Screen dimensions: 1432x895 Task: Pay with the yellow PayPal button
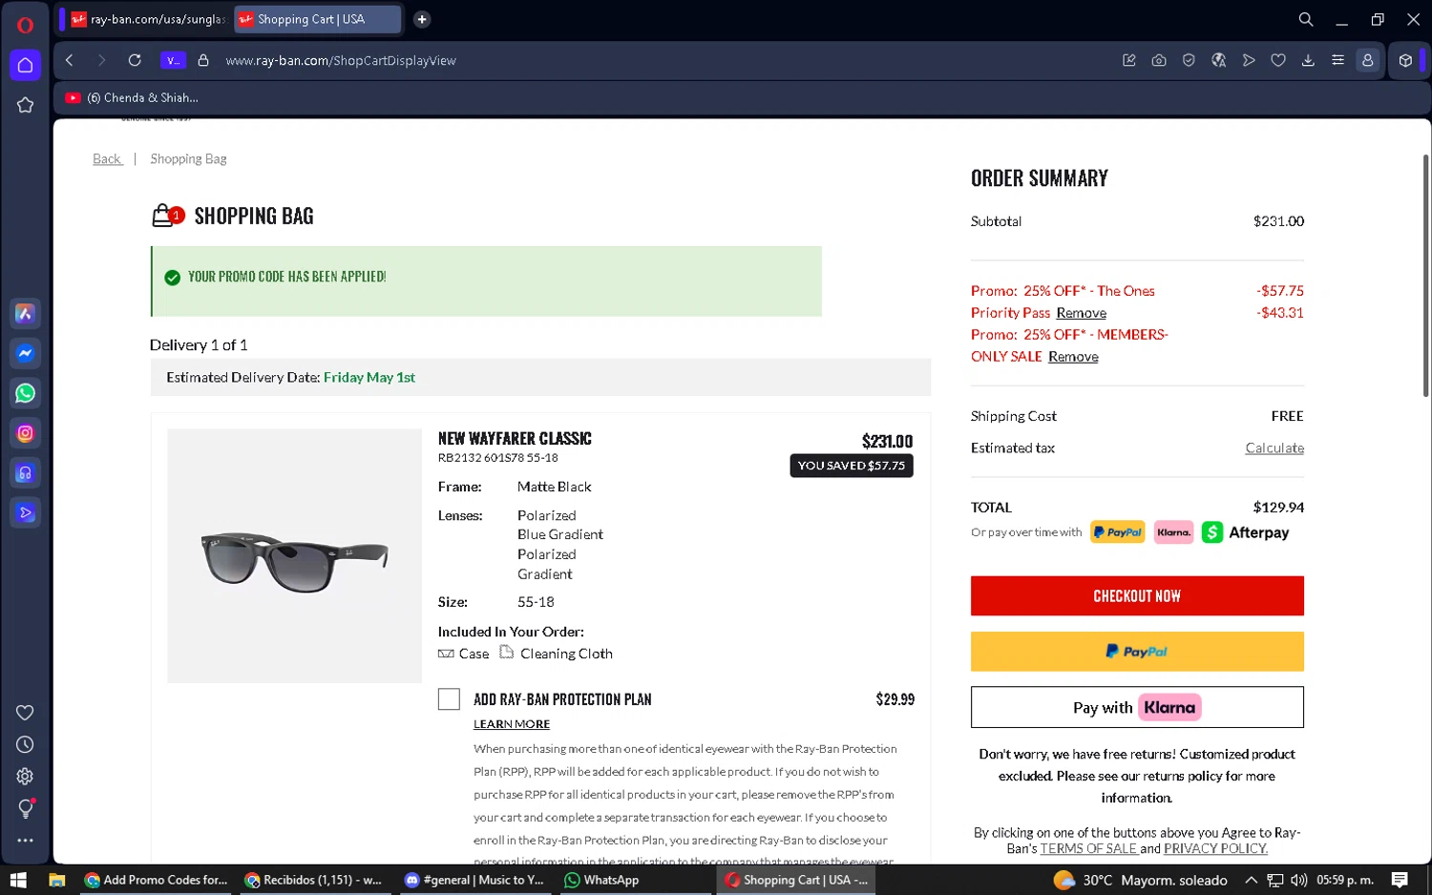[1137, 652]
